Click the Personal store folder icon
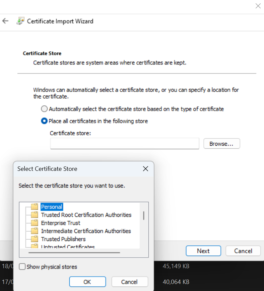This screenshot has height=291, width=264. click(x=35, y=207)
